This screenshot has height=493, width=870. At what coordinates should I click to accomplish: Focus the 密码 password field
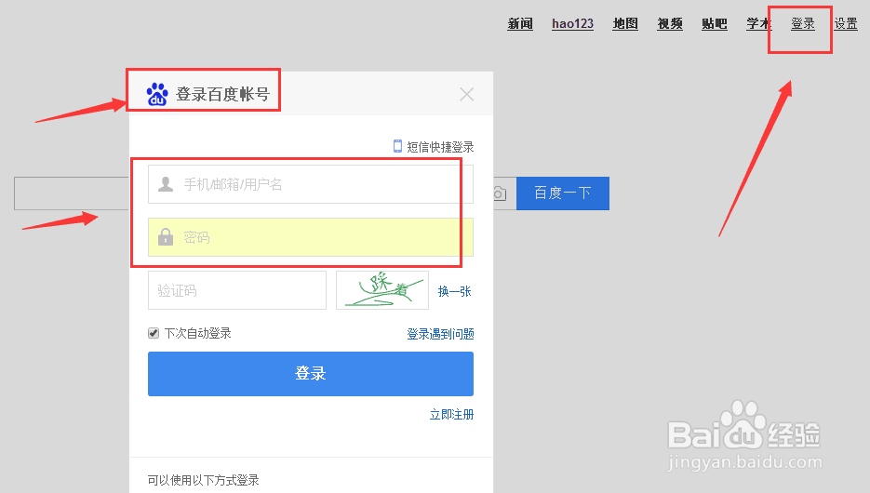[x=311, y=237]
